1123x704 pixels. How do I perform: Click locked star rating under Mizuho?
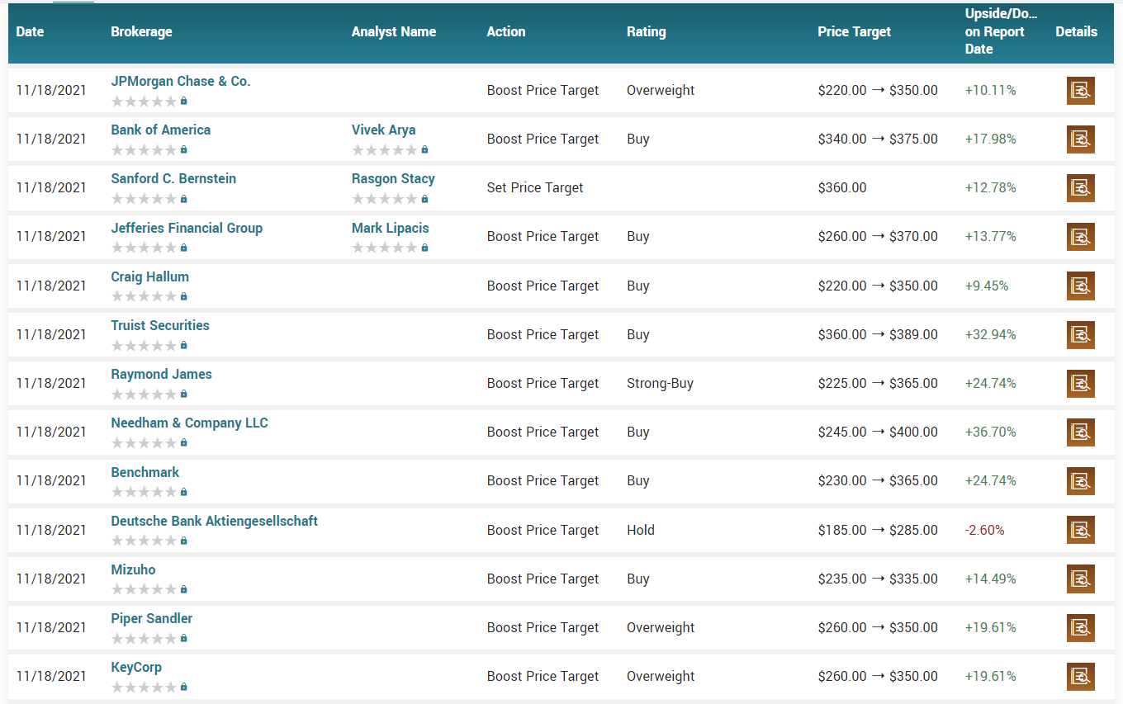click(x=149, y=589)
